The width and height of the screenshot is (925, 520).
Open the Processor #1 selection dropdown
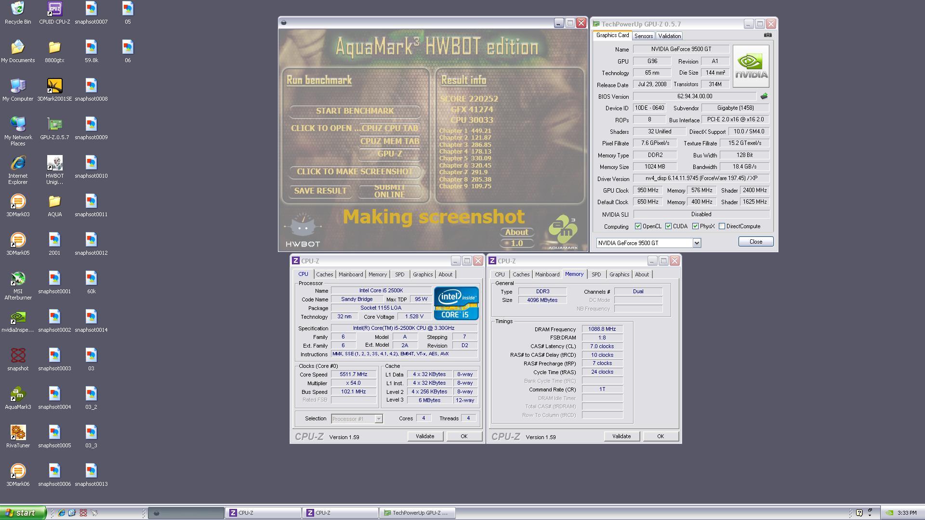pos(357,419)
